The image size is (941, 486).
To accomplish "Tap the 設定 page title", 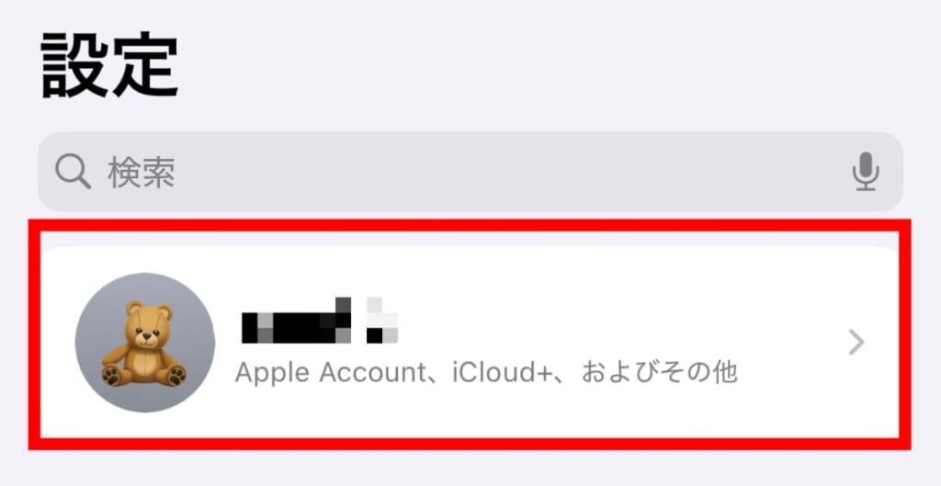I will pos(110,65).
